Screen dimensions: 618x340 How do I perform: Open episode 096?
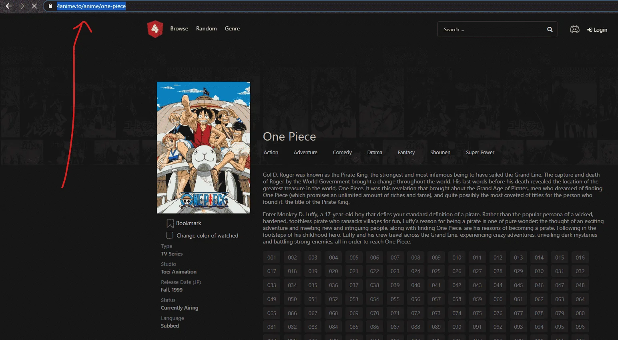(x=580, y=327)
